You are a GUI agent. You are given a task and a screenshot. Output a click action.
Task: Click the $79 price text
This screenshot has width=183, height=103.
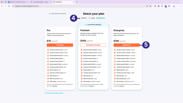coord(49,41)
